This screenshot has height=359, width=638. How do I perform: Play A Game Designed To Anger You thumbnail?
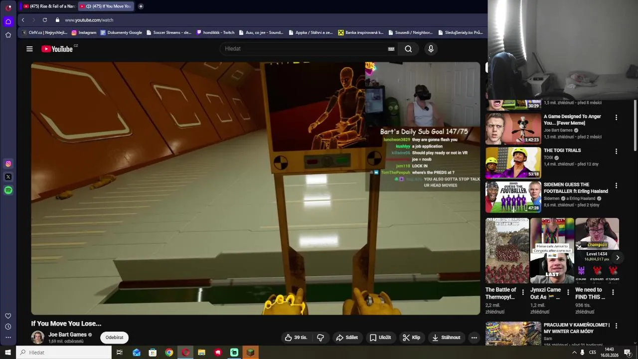tap(513, 129)
